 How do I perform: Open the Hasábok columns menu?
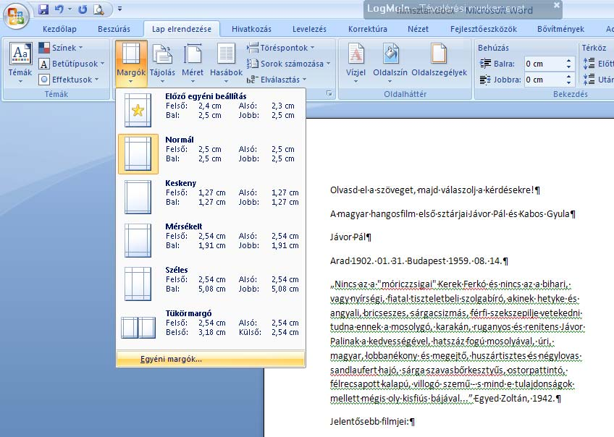226,63
